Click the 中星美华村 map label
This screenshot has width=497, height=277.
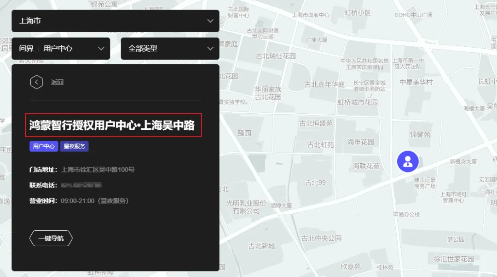(416, 83)
